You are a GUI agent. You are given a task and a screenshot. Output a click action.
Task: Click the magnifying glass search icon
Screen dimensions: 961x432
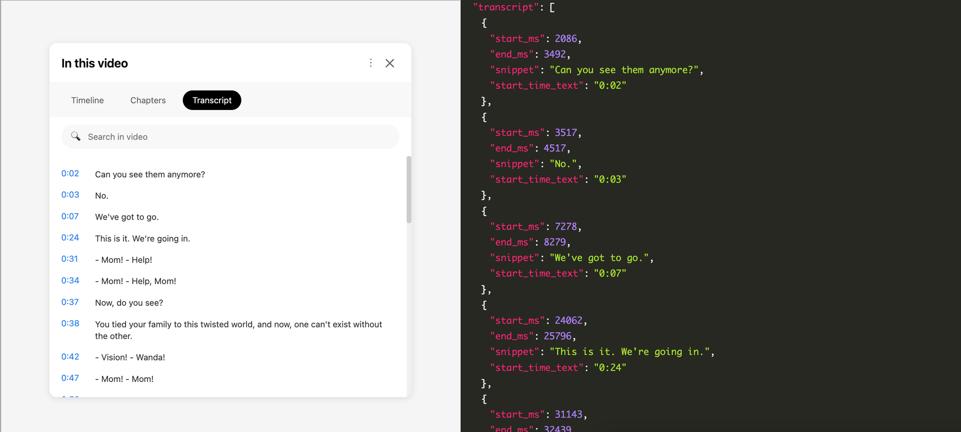(x=76, y=136)
